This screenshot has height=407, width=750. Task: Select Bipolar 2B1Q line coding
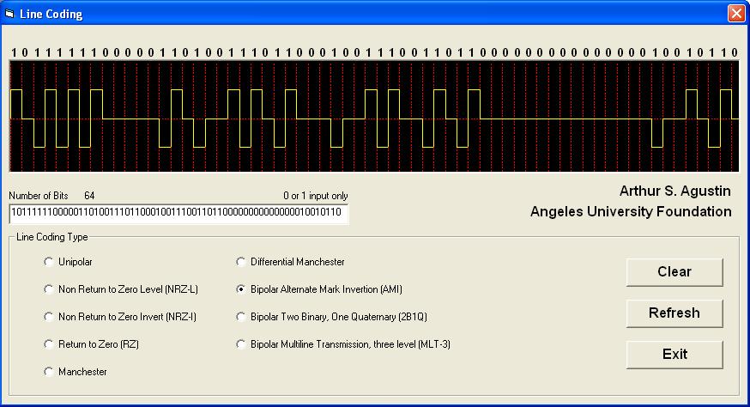tap(241, 317)
